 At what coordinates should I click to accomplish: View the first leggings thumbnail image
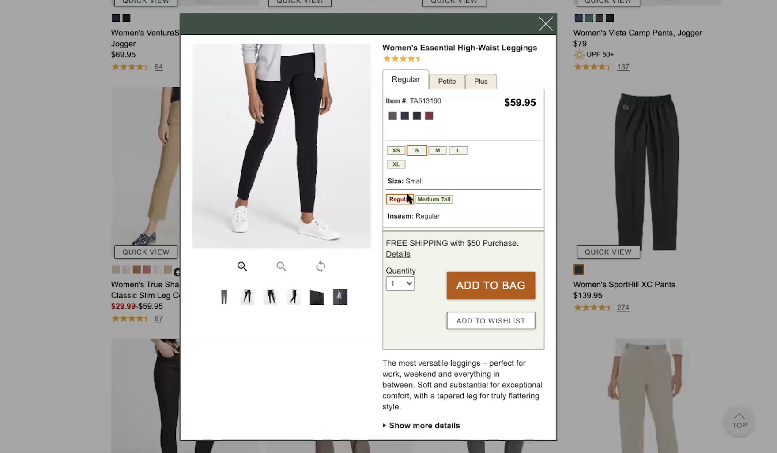pyautogui.click(x=224, y=297)
